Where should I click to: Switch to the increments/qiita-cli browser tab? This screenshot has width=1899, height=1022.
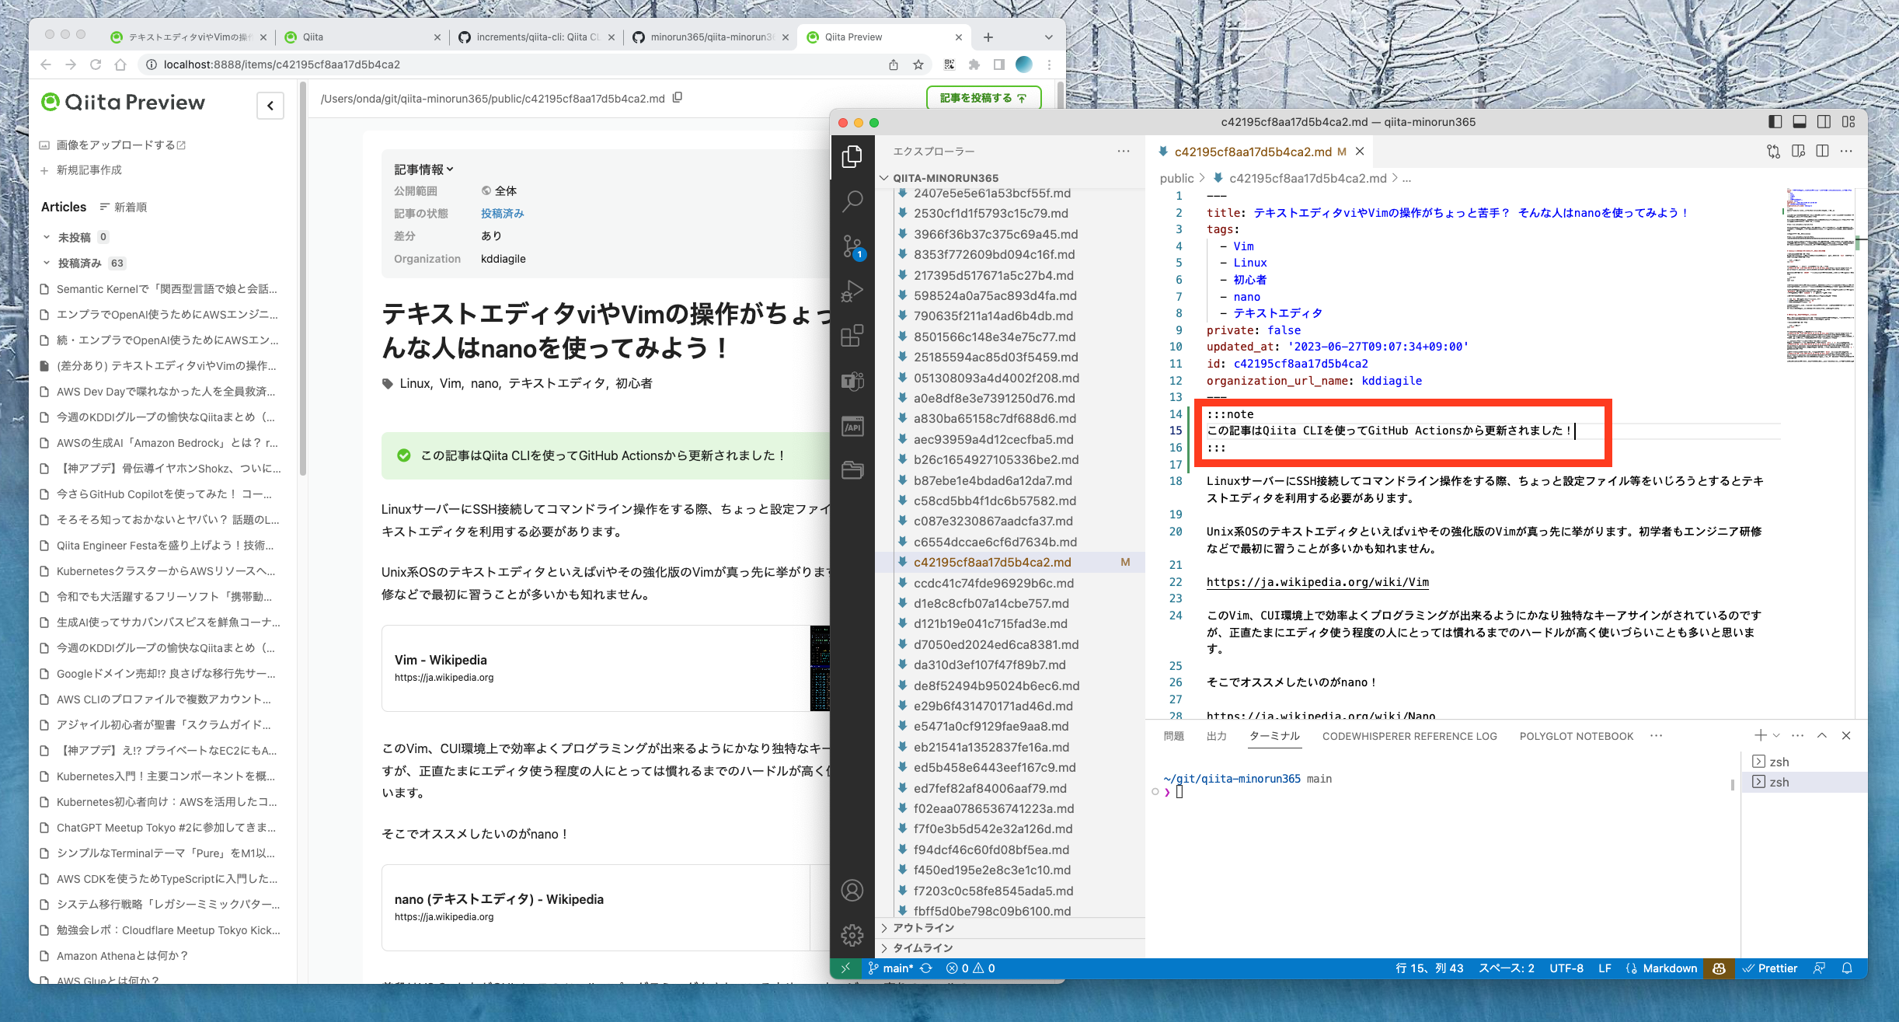pyautogui.click(x=536, y=37)
